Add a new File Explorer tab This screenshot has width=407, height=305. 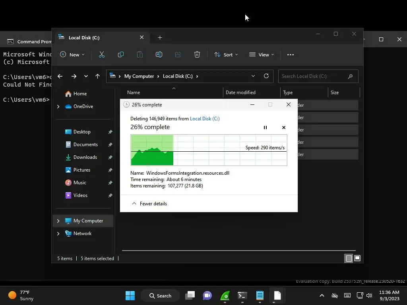coord(160,38)
